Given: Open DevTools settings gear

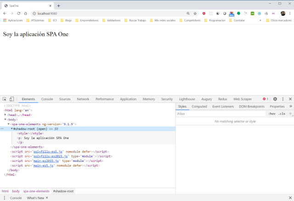Looking at the screenshot, I should tap(275, 99).
